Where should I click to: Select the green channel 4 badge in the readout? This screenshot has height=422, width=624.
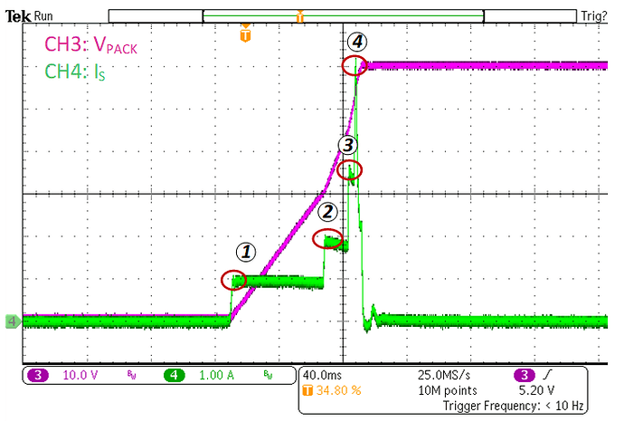[175, 376]
